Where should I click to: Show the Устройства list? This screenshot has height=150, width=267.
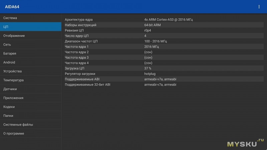(x=31, y=71)
